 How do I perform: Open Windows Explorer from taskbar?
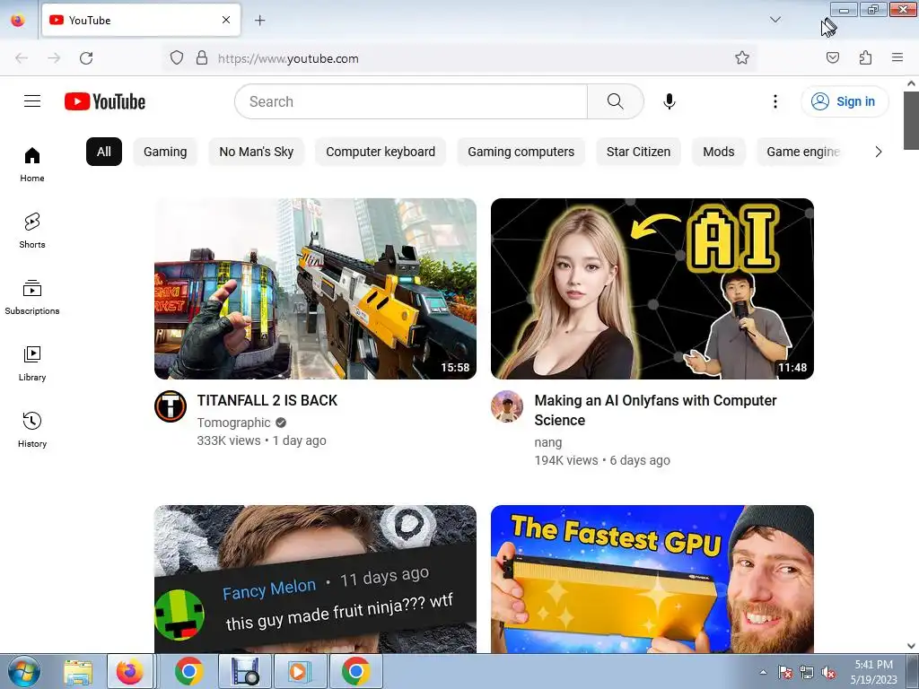pos(78,671)
